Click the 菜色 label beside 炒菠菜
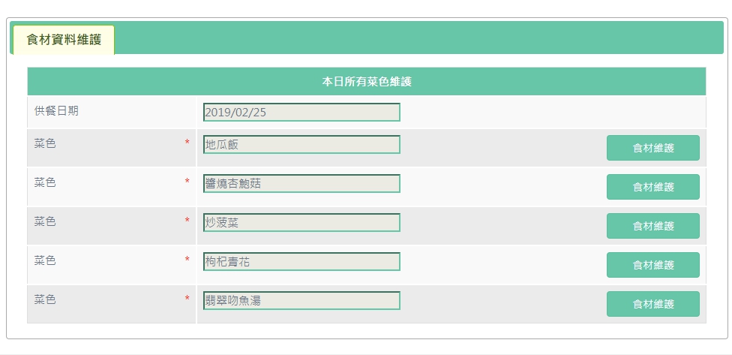This screenshot has height=355, width=732. tap(45, 221)
